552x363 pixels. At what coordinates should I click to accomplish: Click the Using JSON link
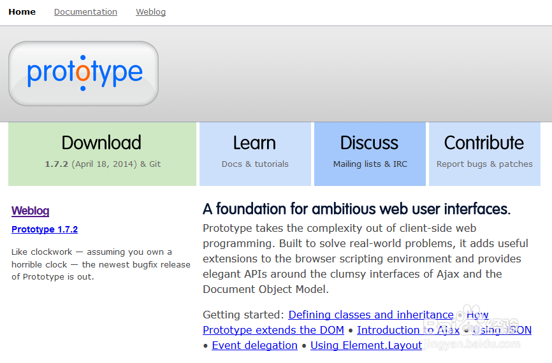(502, 330)
